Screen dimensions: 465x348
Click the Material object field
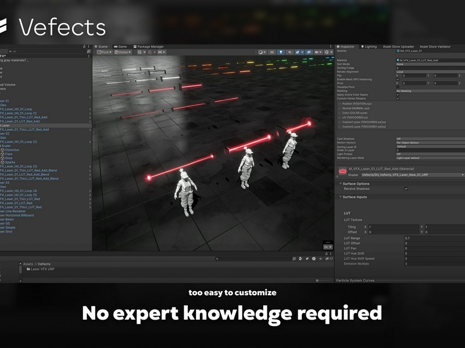pyautogui.click(x=430, y=60)
